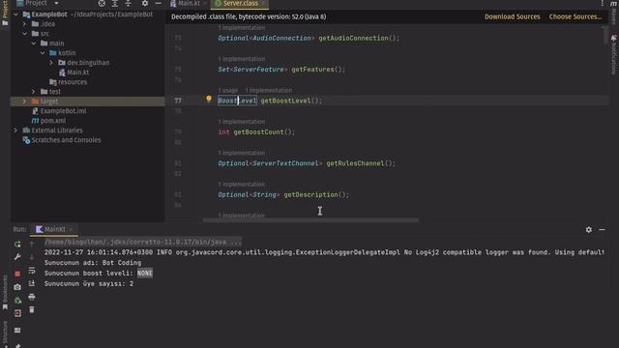The image size is (619, 348).
Task: Close the Server.class tab
Action: [264, 3]
